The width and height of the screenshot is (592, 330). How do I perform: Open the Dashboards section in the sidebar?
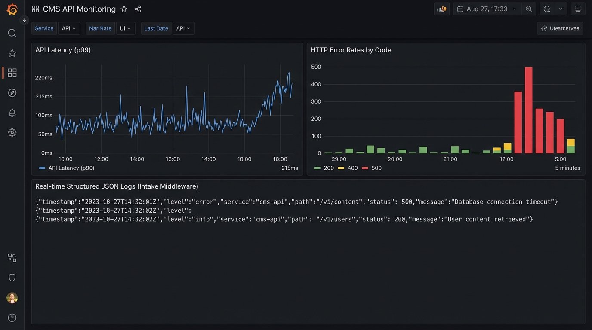12,72
